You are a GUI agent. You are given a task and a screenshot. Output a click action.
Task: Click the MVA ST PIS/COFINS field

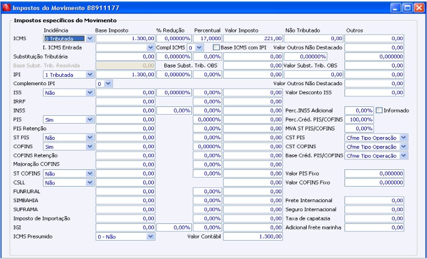point(359,129)
